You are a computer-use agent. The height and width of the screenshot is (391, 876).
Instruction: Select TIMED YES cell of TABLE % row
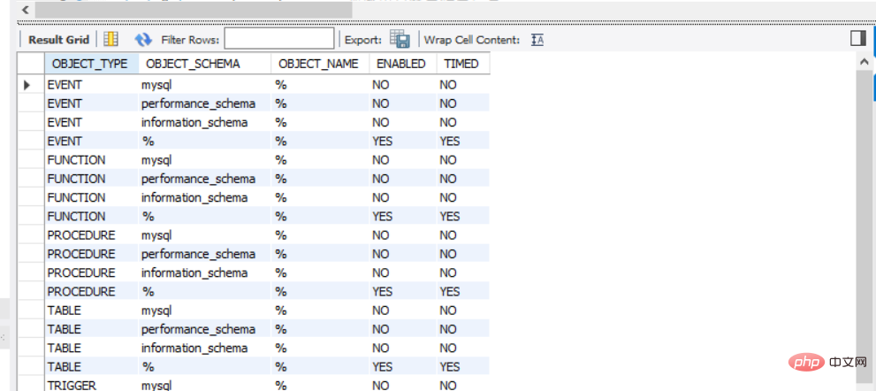pos(450,367)
